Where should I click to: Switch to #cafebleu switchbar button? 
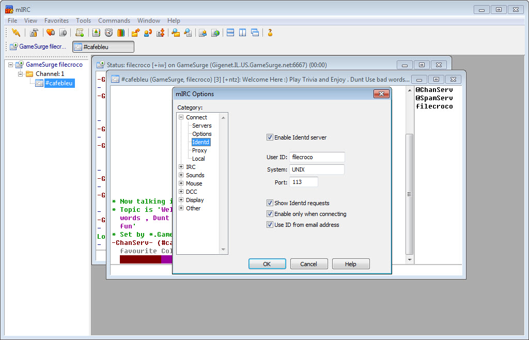pos(103,47)
